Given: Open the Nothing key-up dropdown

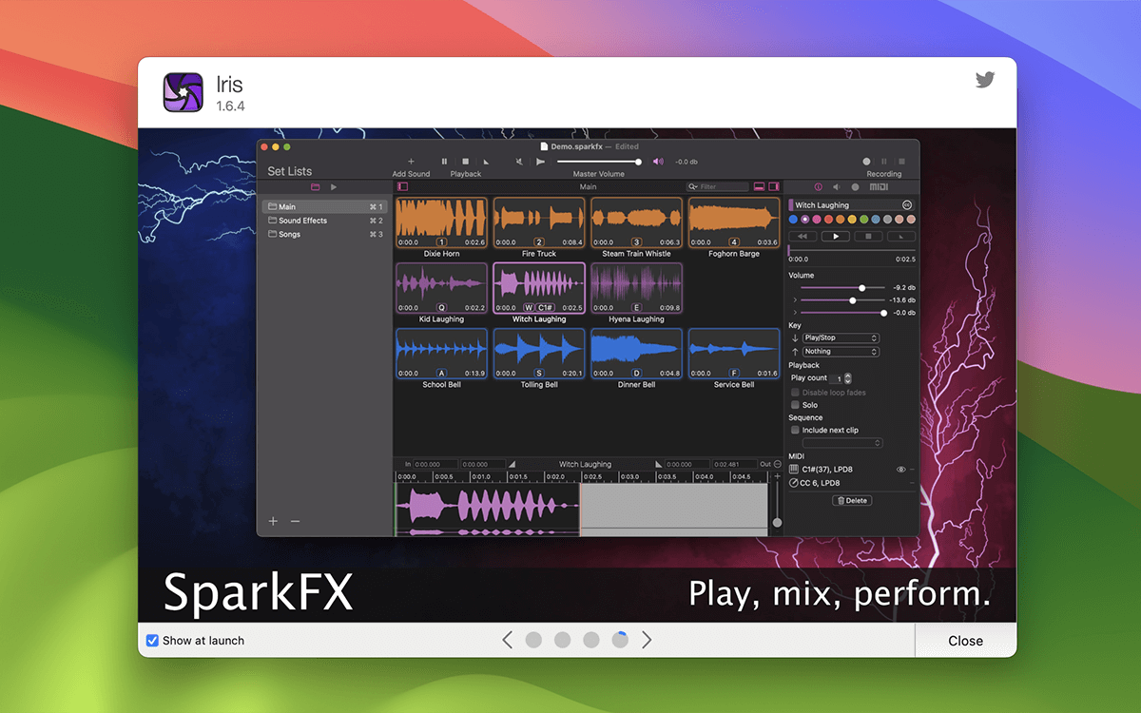Looking at the screenshot, I should tap(841, 352).
